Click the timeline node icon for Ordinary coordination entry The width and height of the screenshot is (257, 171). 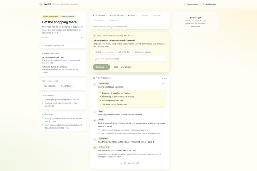pyautogui.click(x=95, y=121)
